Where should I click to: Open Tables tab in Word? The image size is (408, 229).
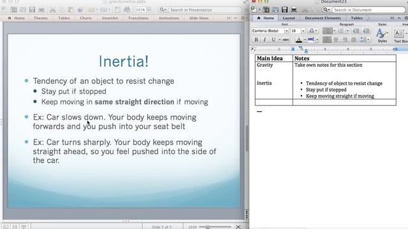[x=357, y=18]
